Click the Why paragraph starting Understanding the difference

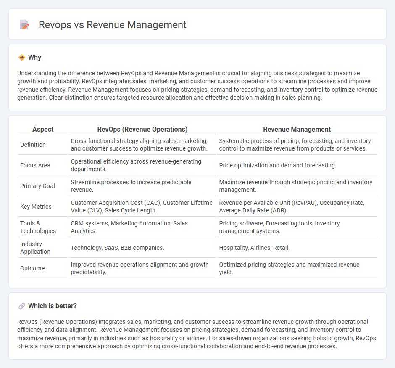pos(197,85)
